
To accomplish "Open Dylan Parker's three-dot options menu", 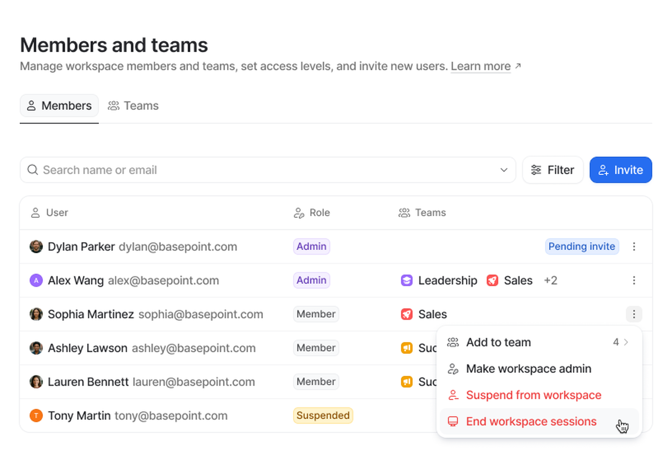I will click(633, 246).
